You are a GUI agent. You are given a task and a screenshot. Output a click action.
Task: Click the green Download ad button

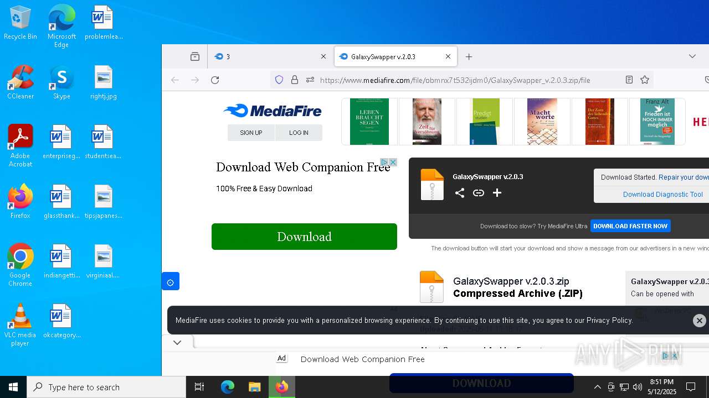click(x=304, y=237)
